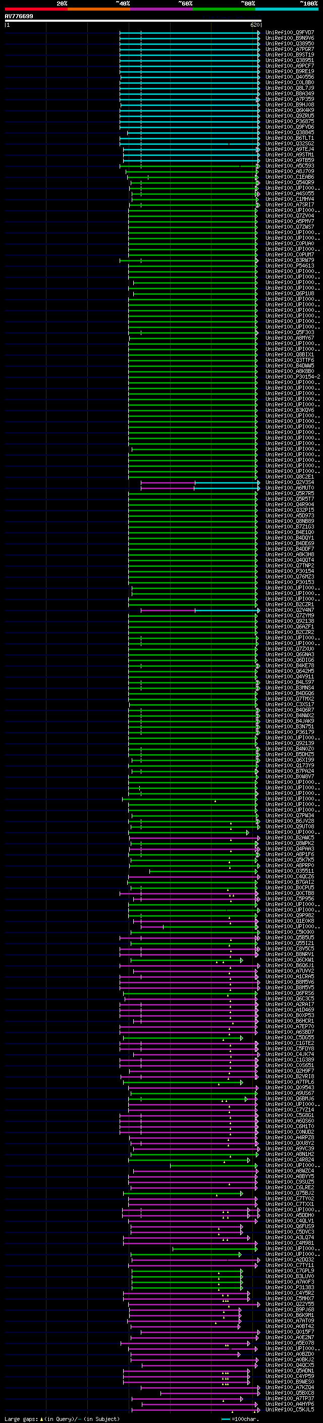Click the green ~80% legend segment
Image resolution: width=323 pixels, height=1423 pixels.
pyautogui.click(x=224, y=9)
